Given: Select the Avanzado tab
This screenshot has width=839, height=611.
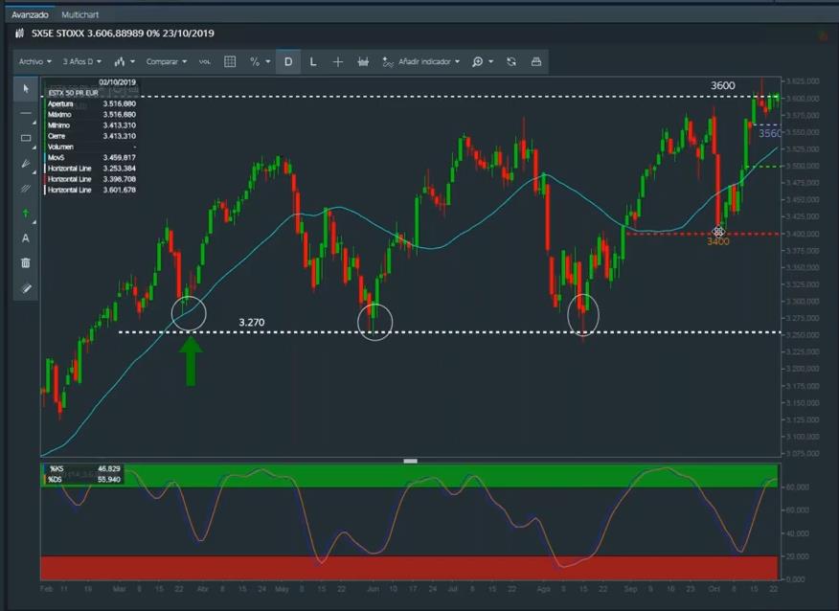Looking at the screenshot, I should pos(30,15).
